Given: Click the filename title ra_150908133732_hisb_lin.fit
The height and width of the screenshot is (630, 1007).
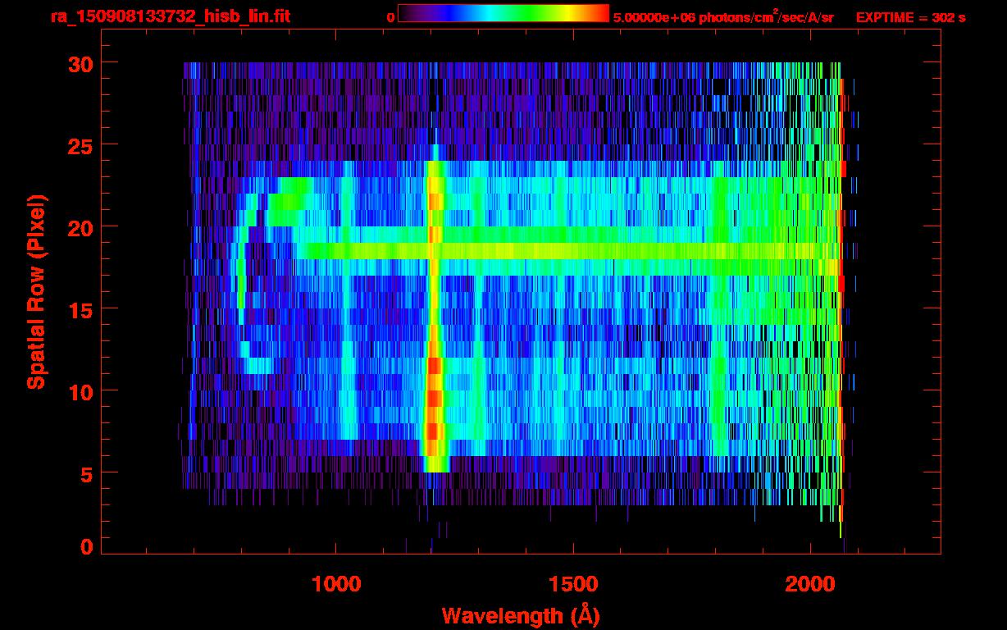Looking at the screenshot, I should (x=169, y=16).
